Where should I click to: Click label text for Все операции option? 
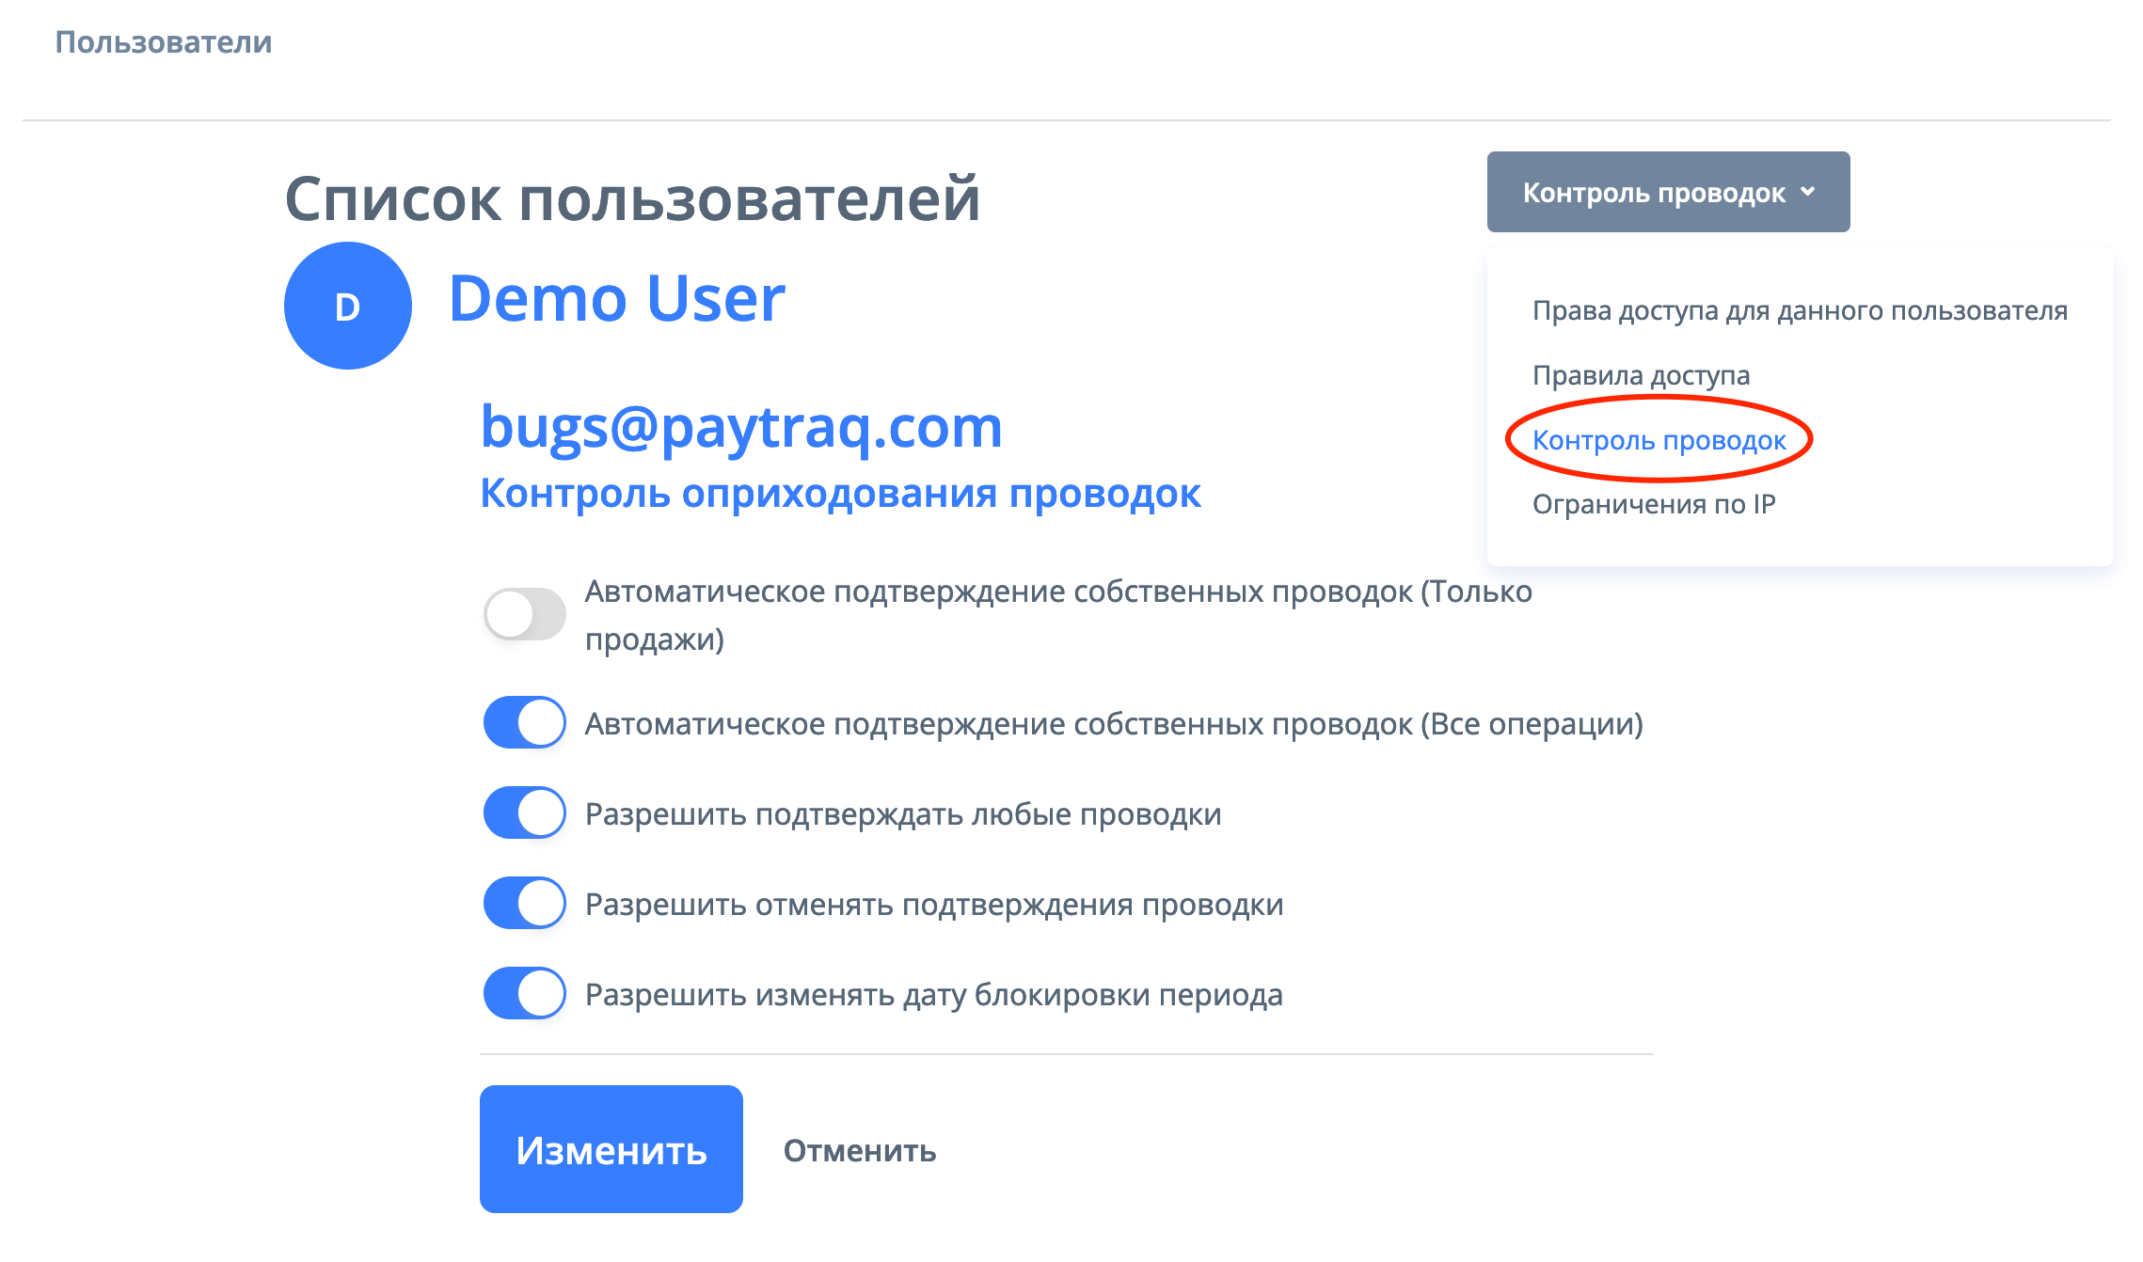[1113, 724]
